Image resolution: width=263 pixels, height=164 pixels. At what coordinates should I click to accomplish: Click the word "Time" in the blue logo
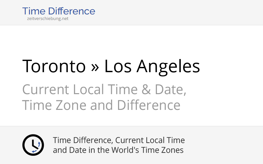click(33, 11)
